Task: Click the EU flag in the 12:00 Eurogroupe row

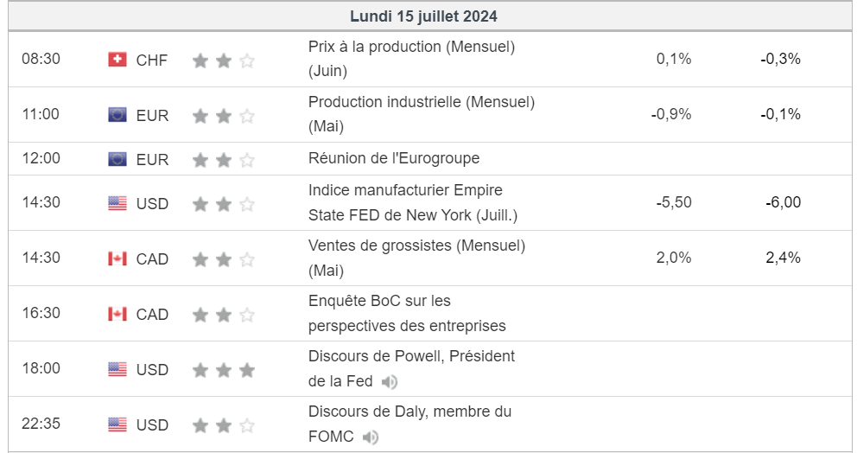Action: click(117, 159)
